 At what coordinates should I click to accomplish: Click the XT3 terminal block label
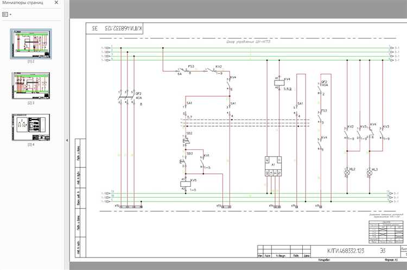[x=219, y=206]
